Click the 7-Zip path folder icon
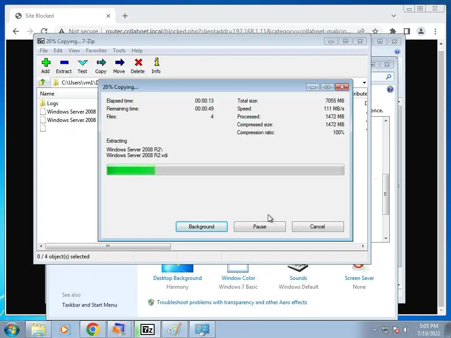Image resolution: width=451 pixels, height=338 pixels. pyautogui.click(x=55, y=82)
